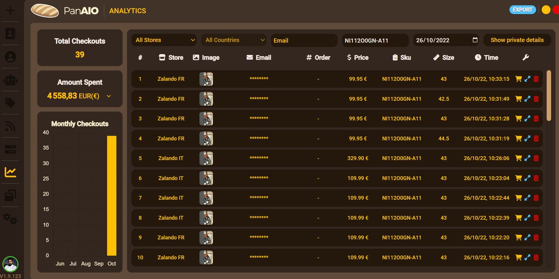Click the red close circle
This screenshot has height=279, width=559.
pos(555,10)
